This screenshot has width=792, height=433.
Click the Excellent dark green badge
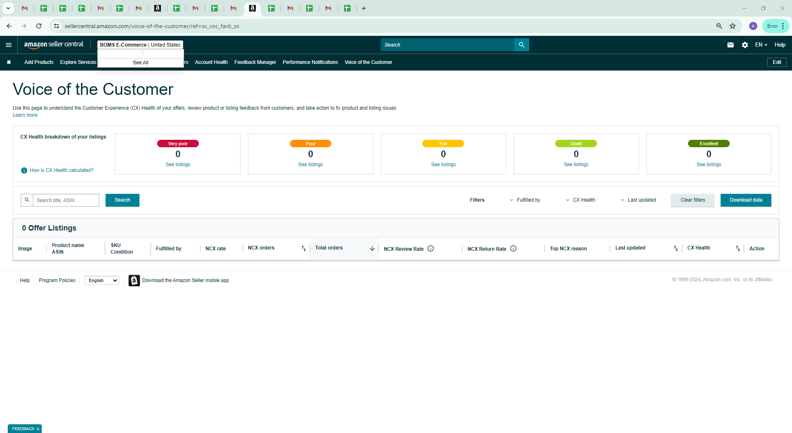click(x=709, y=144)
